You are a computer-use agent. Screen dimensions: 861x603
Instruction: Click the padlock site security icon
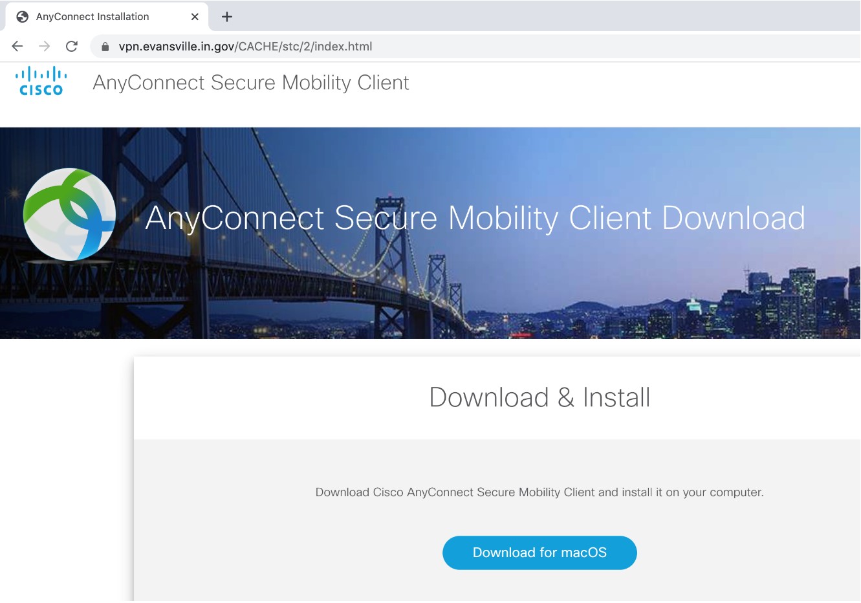click(105, 47)
